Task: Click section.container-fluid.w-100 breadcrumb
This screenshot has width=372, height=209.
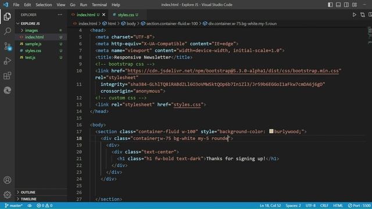Action: click(169, 23)
